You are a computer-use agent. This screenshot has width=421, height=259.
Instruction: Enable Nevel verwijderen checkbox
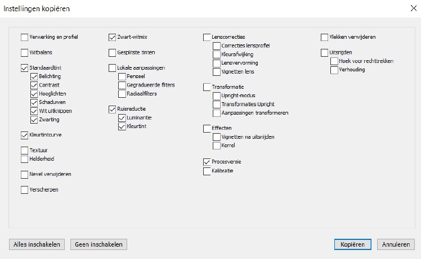24,174
